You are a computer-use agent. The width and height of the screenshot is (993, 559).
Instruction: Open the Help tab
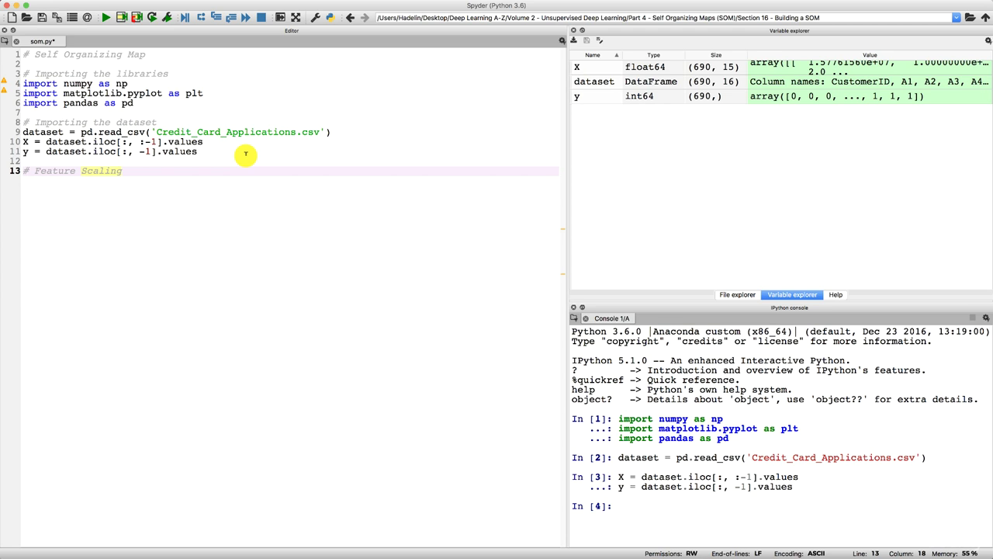point(836,295)
